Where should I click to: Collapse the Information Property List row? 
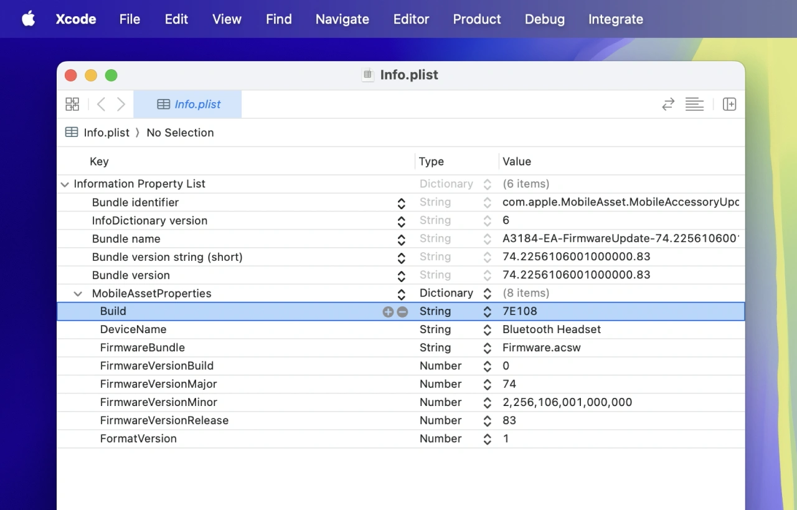[64, 184]
